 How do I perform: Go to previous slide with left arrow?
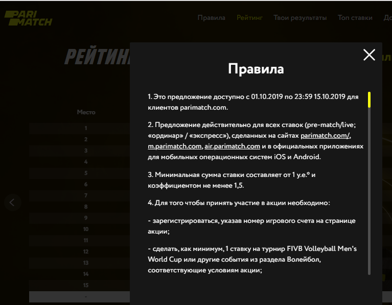click(x=12, y=202)
